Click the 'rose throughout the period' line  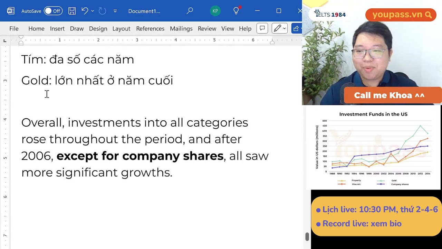click(131, 139)
